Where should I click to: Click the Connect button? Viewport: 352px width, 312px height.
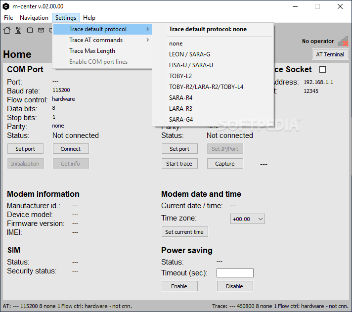click(71, 149)
